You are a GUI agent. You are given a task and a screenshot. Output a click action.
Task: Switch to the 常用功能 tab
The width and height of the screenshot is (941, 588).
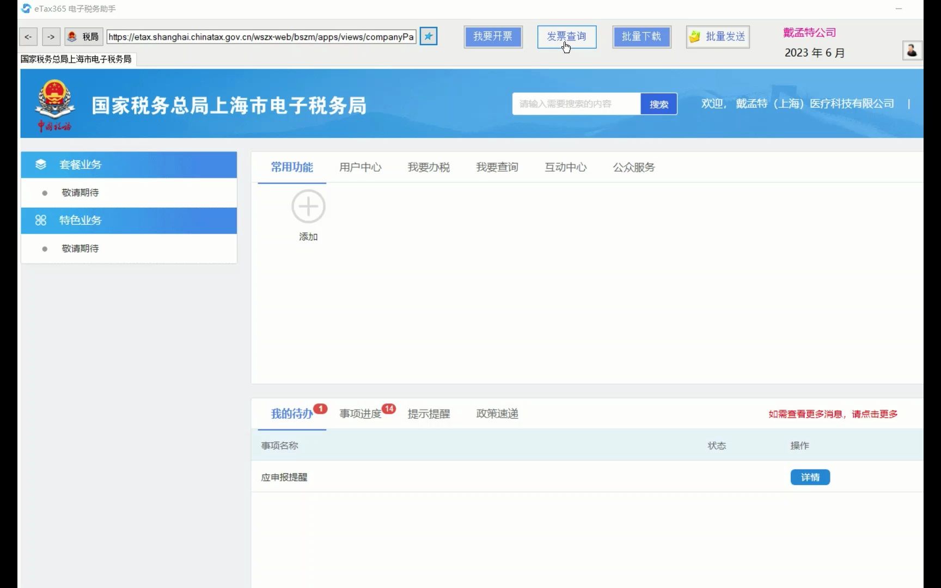tap(292, 167)
